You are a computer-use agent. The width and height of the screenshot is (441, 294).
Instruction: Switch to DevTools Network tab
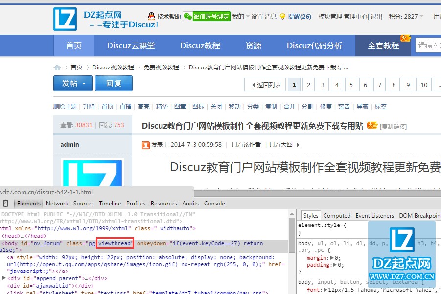click(x=57, y=203)
